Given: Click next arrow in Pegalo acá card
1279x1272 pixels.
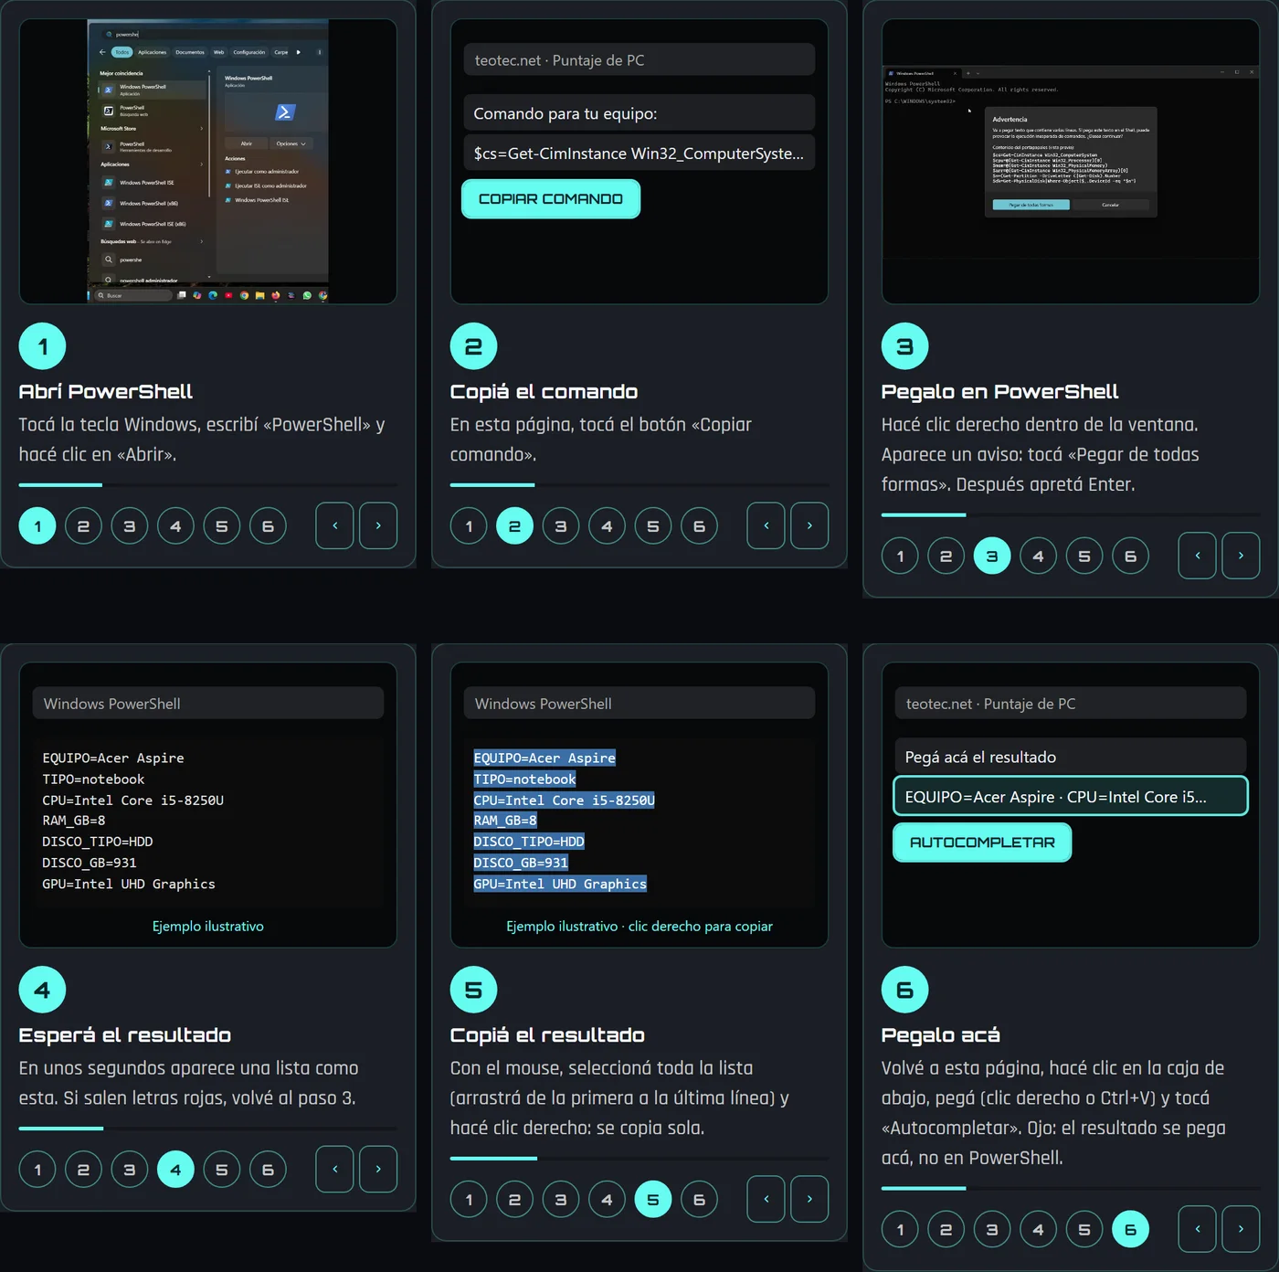Looking at the screenshot, I should click(x=1241, y=1229).
